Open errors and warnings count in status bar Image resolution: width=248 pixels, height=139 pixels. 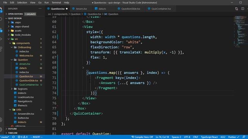click(x=22, y=137)
